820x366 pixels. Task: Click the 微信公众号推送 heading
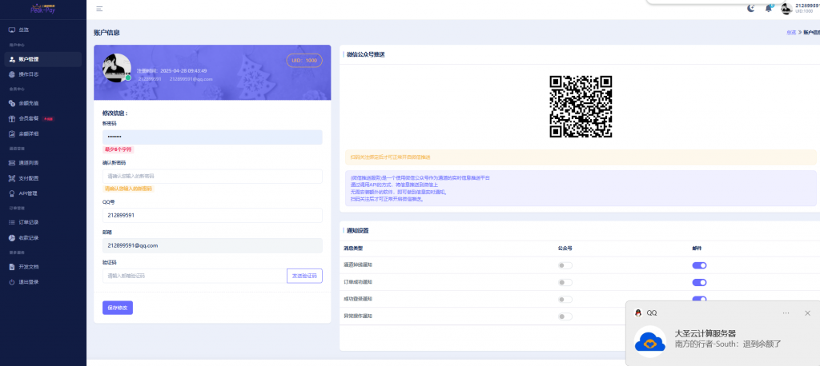(x=365, y=54)
